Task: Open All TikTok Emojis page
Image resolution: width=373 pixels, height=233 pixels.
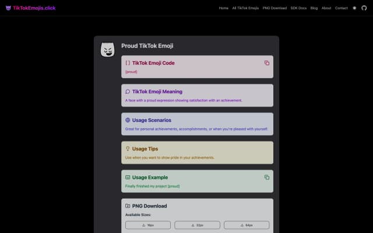Action: click(x=245, y=8)
